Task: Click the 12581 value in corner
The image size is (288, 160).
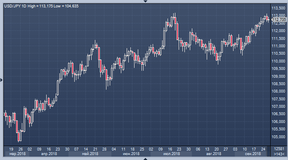Action: (279, 149)
